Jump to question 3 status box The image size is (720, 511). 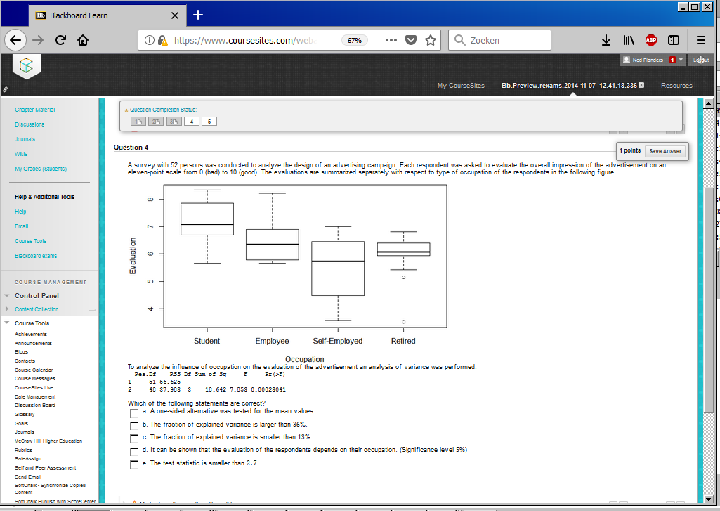(x=174, y=122)
